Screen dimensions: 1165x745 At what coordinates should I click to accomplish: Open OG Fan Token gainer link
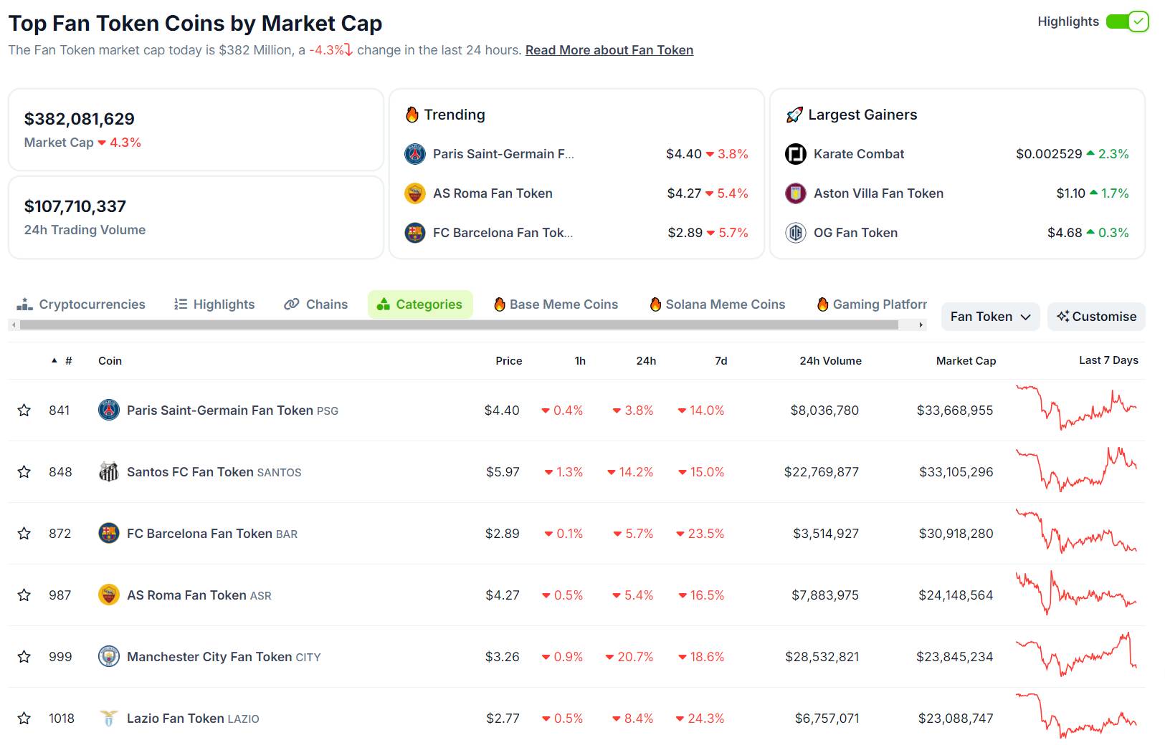(x=856, y=233)
